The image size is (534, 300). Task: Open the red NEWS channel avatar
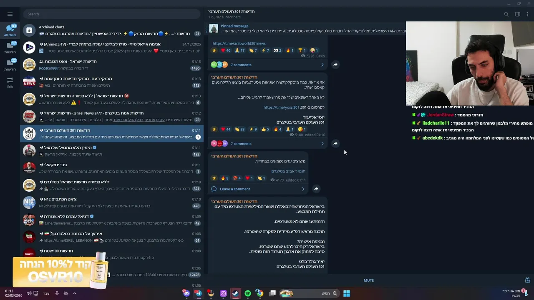[x=29, y=82]
